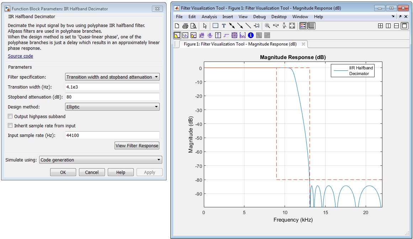Screen dimensions: 413x239
Task: Show Filter Information (blue i icon)
Action: point(251,35)
